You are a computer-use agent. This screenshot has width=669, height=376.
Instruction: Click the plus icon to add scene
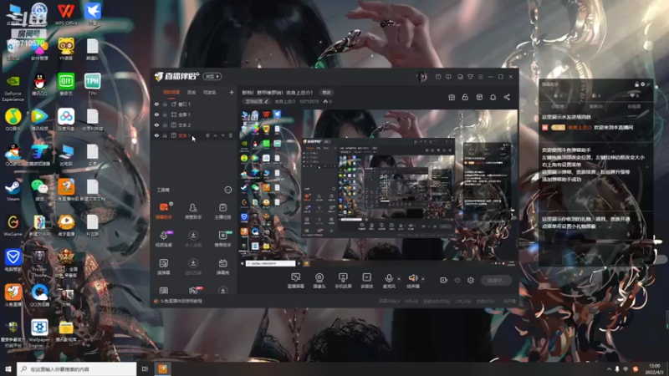pyautogui.click(x=232, y=92)
